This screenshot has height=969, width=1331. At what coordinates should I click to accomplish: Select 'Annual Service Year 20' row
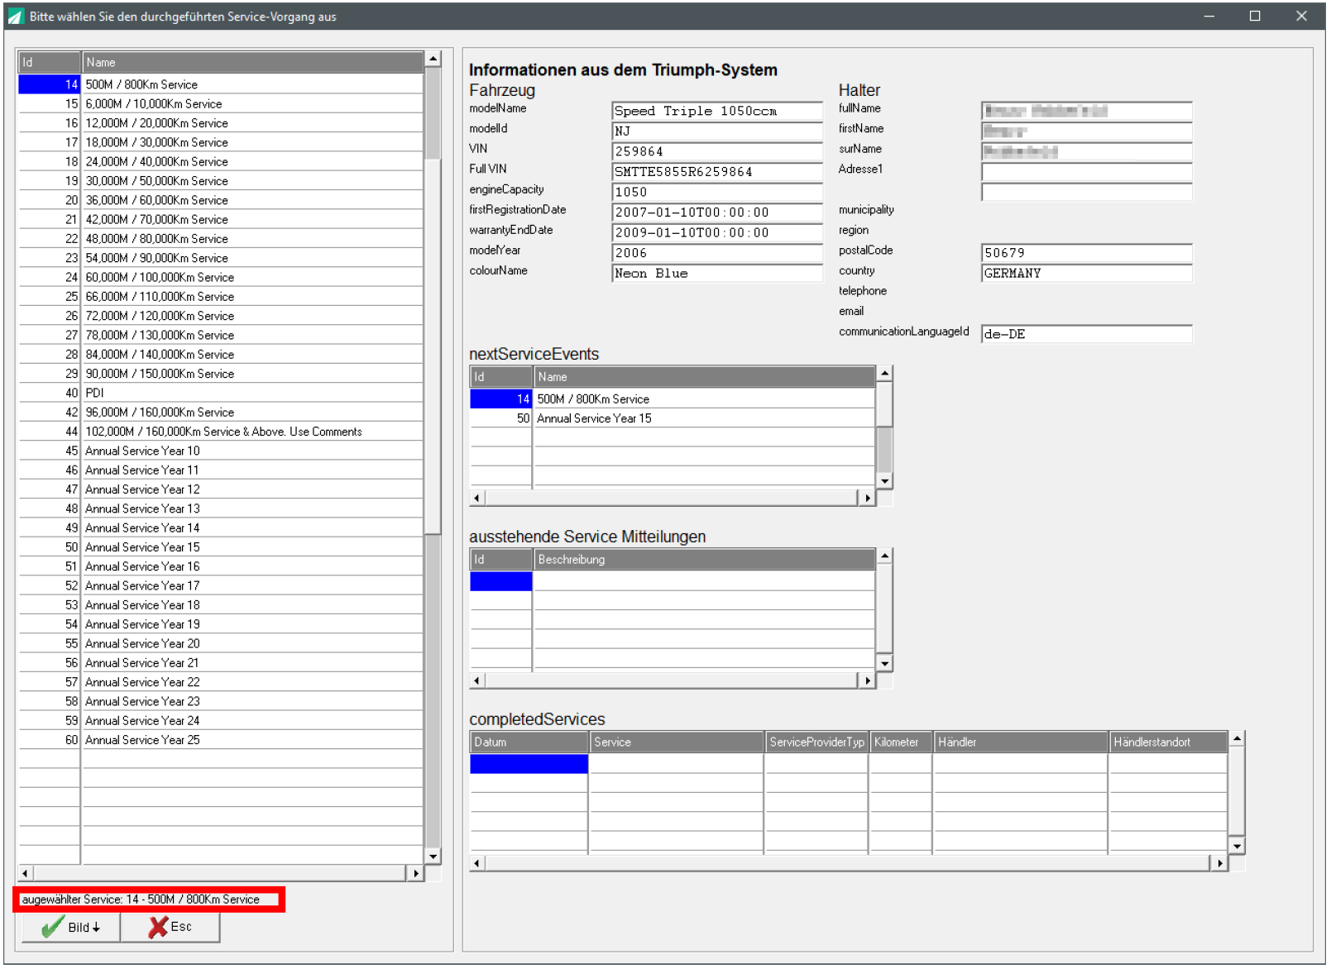(220, 643)
